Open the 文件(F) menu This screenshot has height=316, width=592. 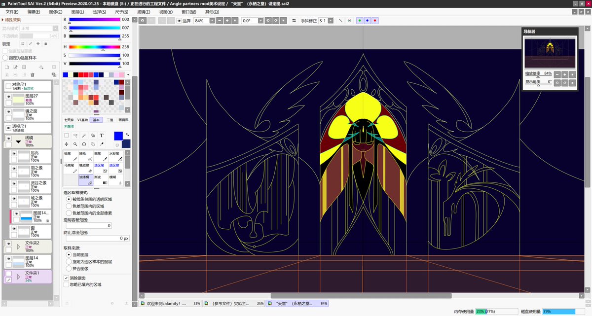tap(12, 11)
